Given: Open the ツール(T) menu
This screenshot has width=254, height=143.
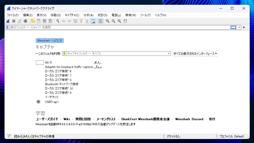Looking at the screenshot, I should pos(145,15).
